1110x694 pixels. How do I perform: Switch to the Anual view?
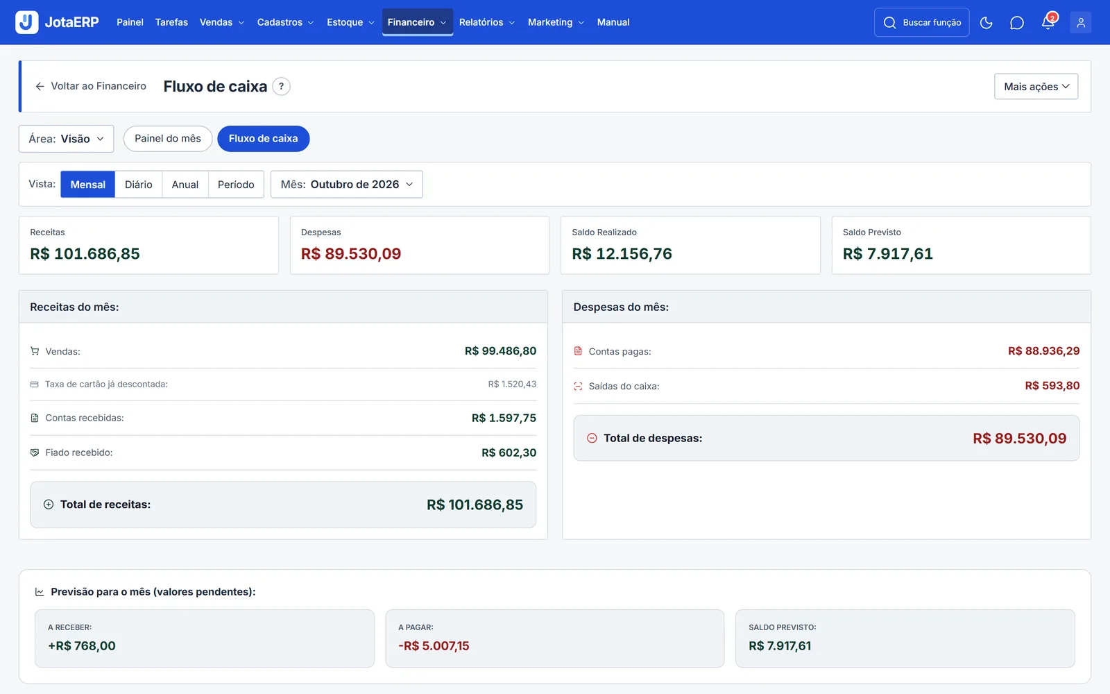point(185,185)
